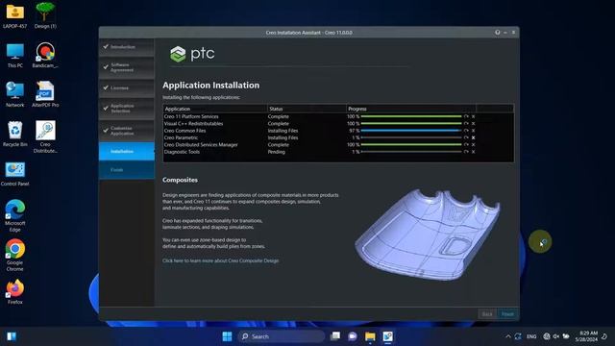Click the Composites heading
The width and height of the screenshot is (615, 346).
180,180
